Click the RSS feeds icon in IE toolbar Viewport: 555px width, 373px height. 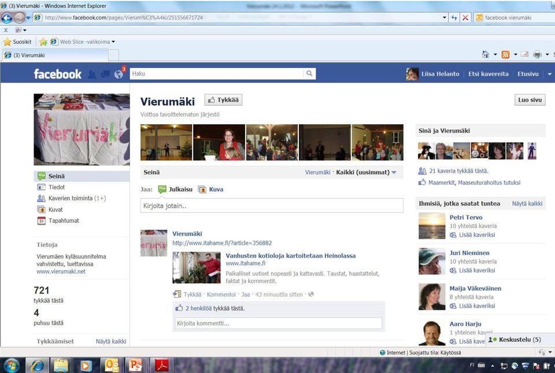click(505, 54)
